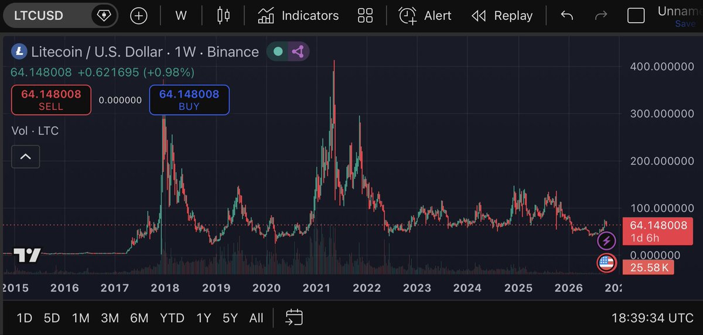Screen dimensions: 703x335
Task: Toggle the green market status dot
Action: [278, 51]
